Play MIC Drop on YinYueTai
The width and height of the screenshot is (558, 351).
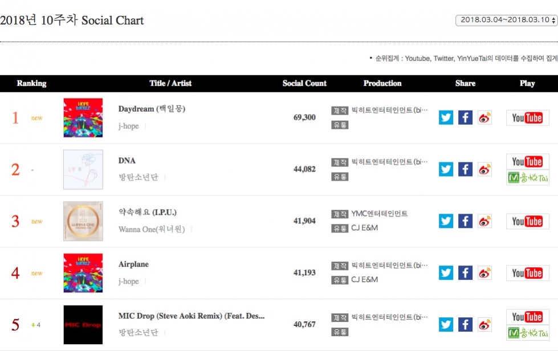pyautogui.click(x=527, y=333)
